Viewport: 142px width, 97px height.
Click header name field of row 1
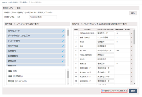click(x=105, y=33)
